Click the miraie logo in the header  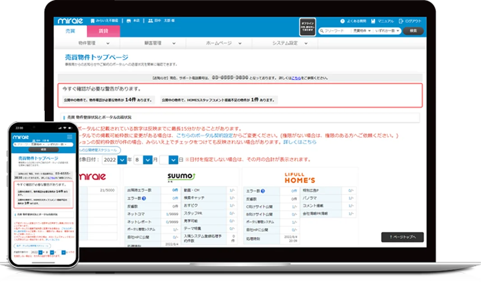pos(70,20)
